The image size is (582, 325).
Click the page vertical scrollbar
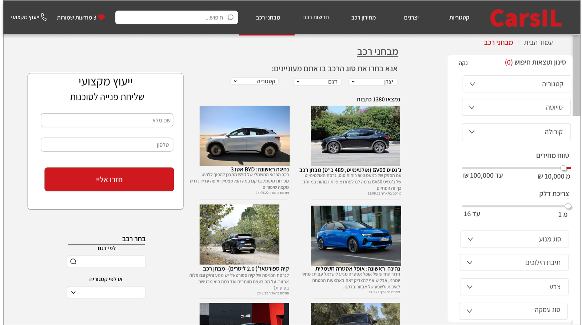[x=576, y=76]
